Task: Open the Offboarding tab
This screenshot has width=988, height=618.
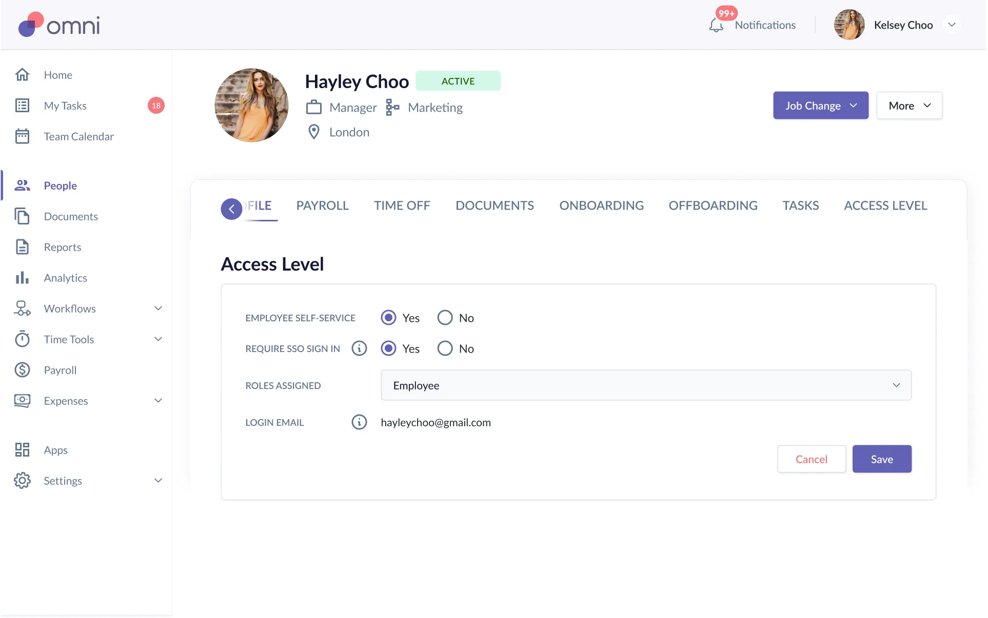Action: 713,205
